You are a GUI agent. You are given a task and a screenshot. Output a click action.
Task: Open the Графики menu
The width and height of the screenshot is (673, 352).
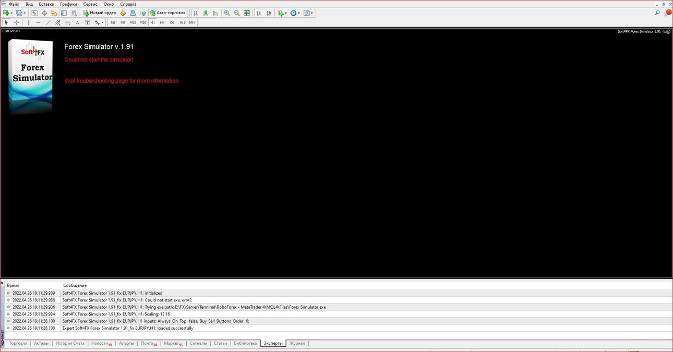pos(68,4)
